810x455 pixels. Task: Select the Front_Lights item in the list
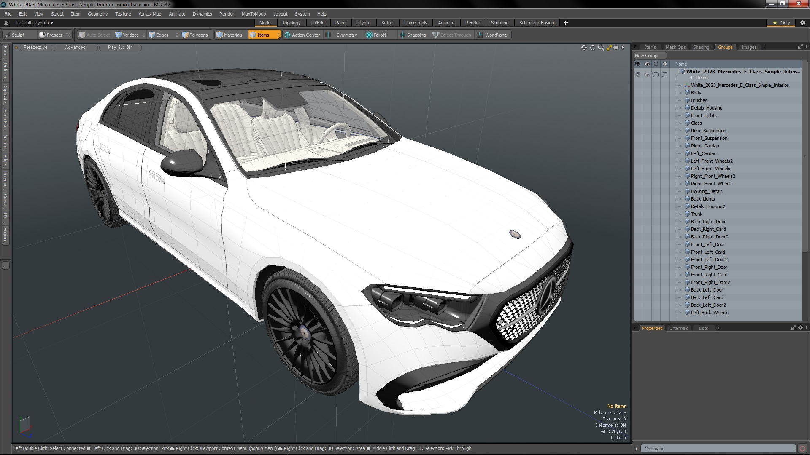[x=704, y=115]
